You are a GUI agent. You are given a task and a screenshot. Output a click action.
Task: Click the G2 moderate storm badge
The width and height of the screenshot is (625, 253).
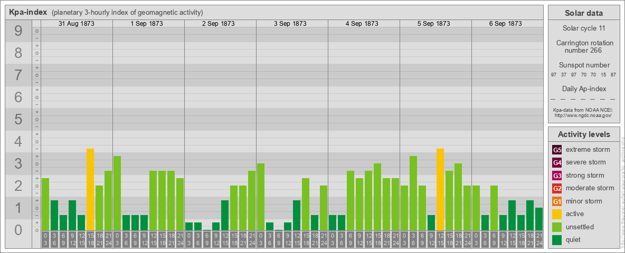[557, 188]
